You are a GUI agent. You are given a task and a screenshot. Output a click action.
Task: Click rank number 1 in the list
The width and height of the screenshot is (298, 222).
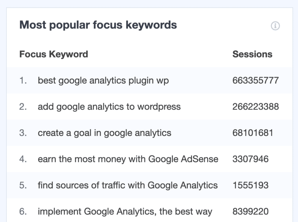coord(23,80)
